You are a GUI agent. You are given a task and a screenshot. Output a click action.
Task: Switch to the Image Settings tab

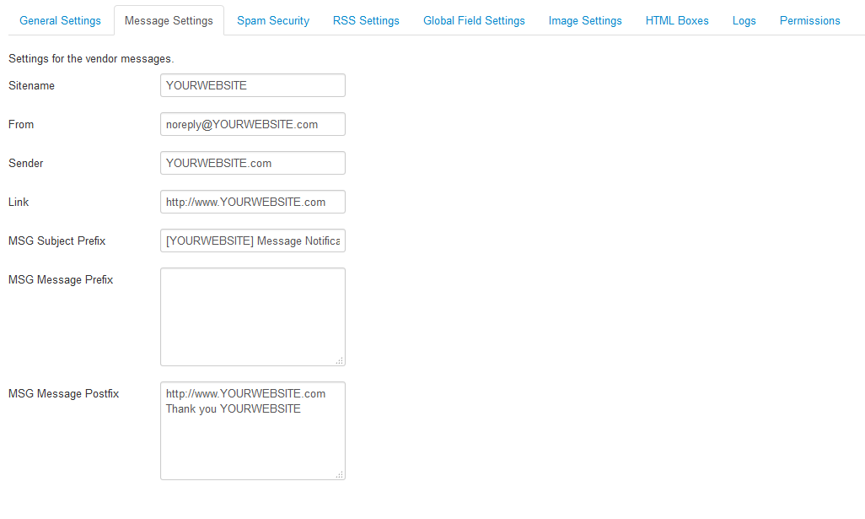pyautogui.click(x=585, y=20)
